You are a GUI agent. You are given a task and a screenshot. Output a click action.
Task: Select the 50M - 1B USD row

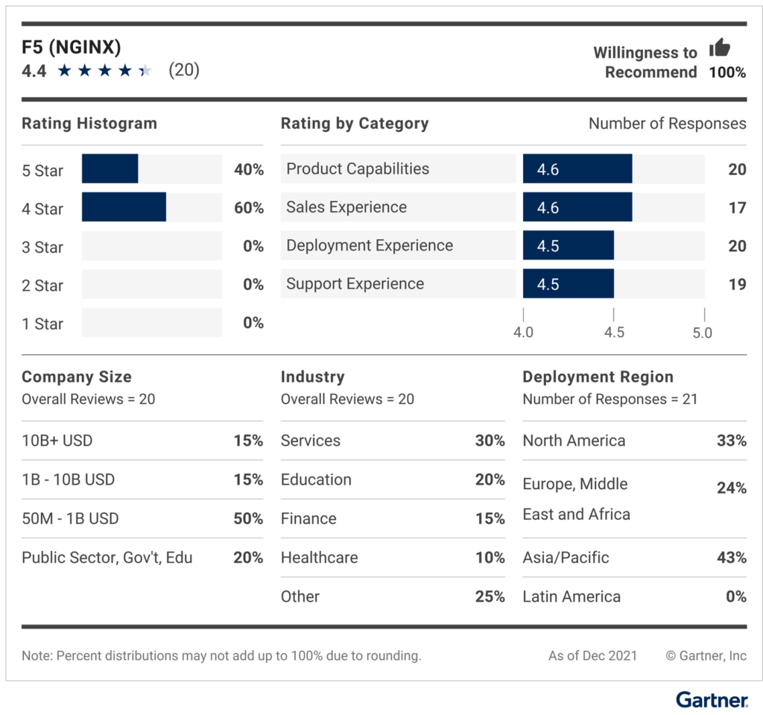click(x=142, y=518)
